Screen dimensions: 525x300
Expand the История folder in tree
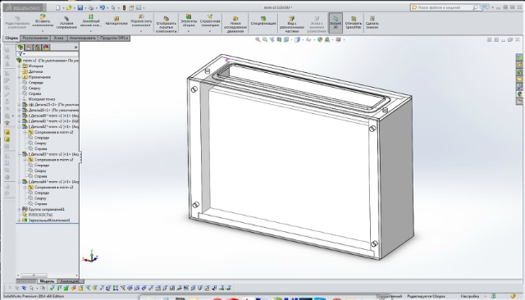19,66
